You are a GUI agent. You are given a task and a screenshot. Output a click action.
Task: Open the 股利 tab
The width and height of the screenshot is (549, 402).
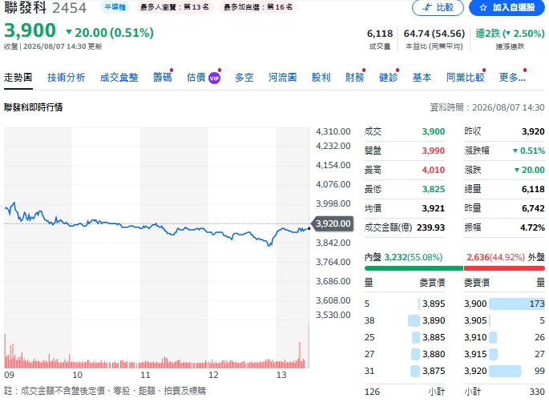(321, 78)
